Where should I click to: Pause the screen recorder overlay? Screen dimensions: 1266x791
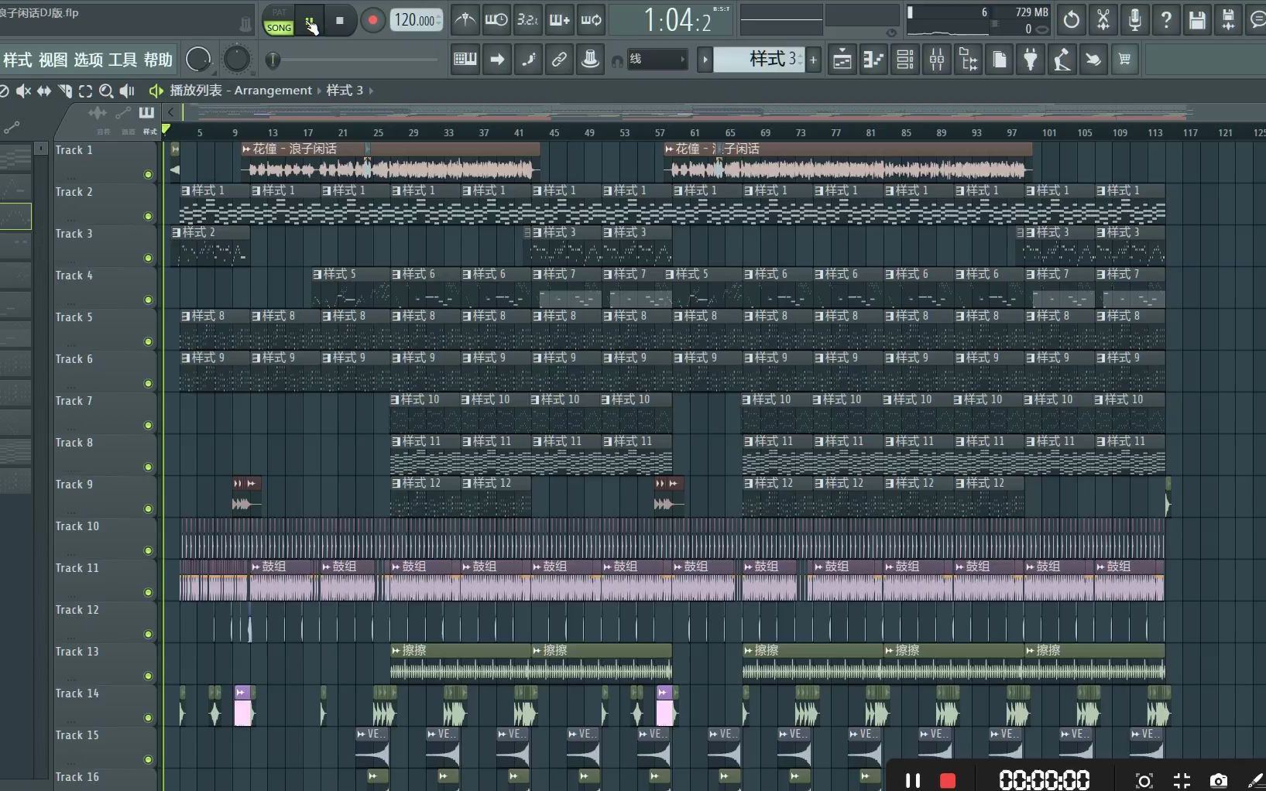tap(913, 780)
